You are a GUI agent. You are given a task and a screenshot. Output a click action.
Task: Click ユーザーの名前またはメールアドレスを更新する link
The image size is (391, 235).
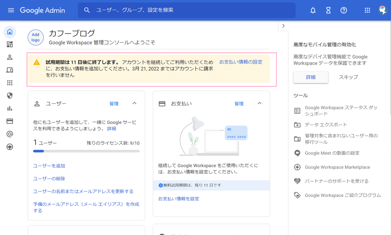tap(83, 192)
